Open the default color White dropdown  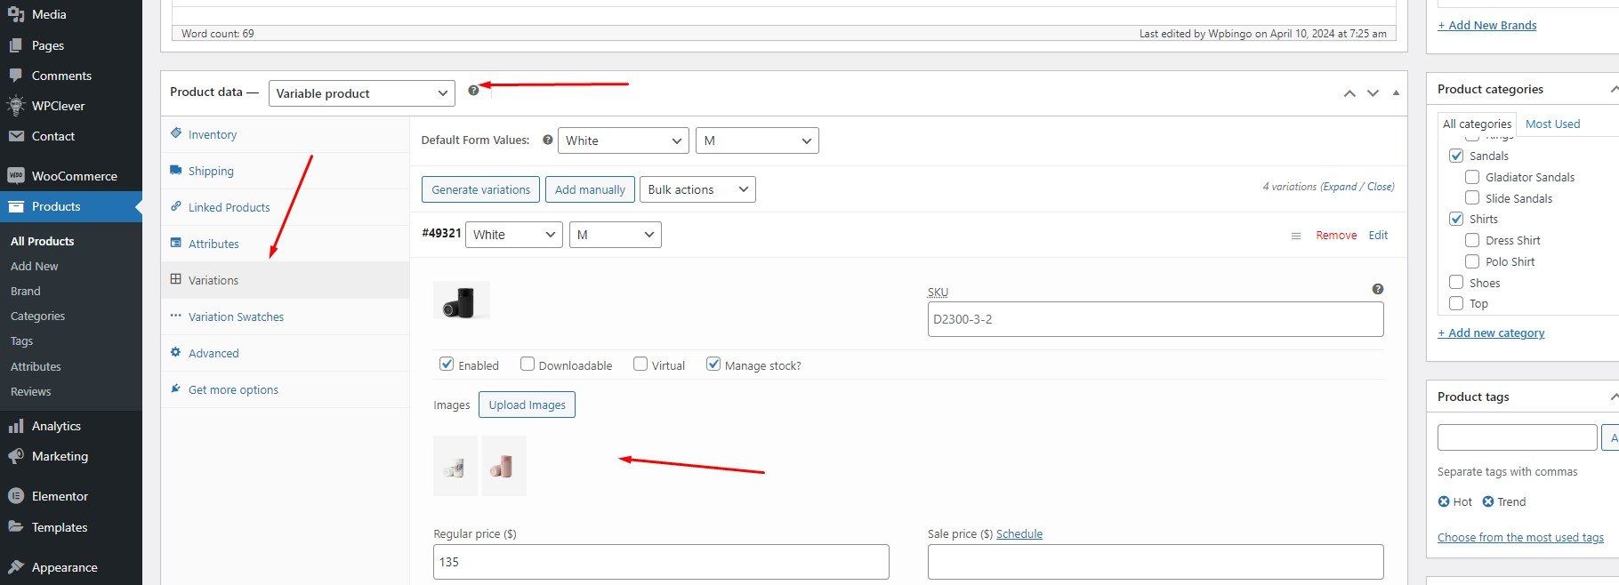(623, 140)
